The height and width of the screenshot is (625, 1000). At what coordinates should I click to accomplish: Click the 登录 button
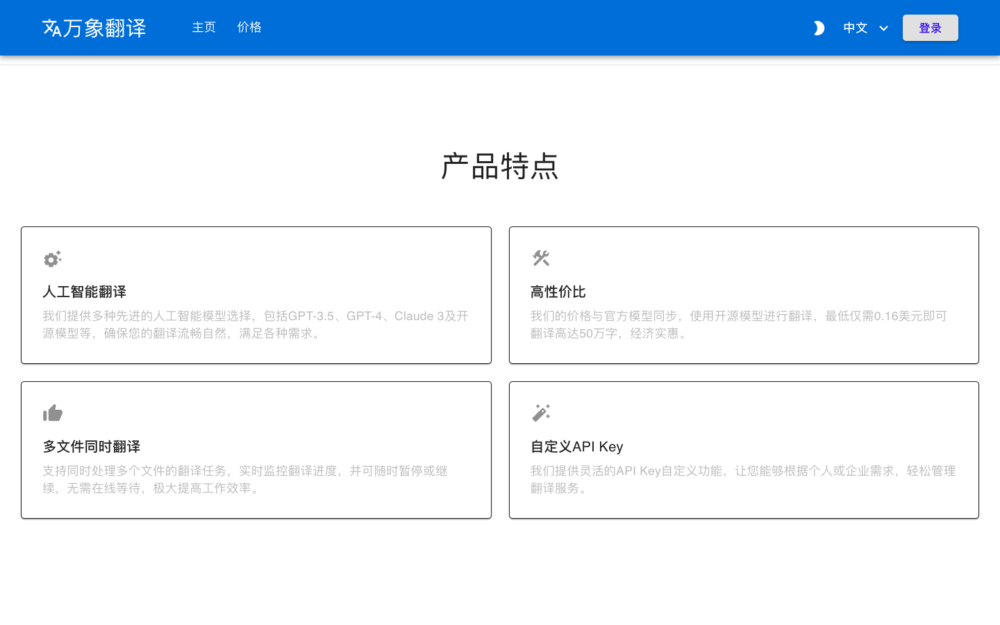pyautogui.click(x=930, y=28)
